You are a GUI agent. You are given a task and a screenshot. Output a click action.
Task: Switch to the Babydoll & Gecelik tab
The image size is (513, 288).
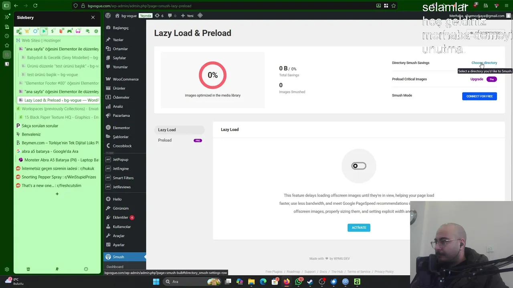[x=59, y=58]
